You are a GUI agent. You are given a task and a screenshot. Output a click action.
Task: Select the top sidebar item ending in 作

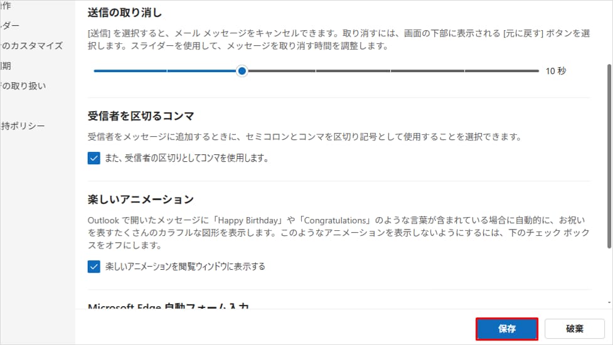pyautogui.click(x=6, y=6)
